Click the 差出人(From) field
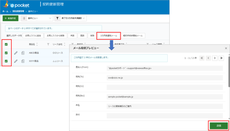Viewport: 230px width, 131px height. coord(165,68)
